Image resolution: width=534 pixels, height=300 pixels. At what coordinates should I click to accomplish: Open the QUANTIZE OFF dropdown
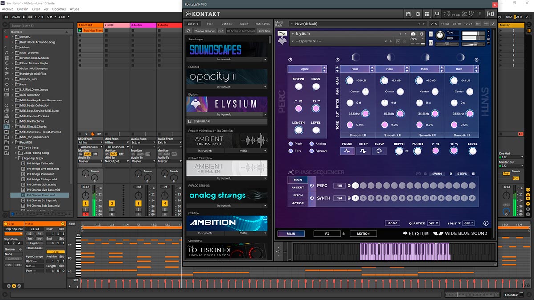point(433,224)
